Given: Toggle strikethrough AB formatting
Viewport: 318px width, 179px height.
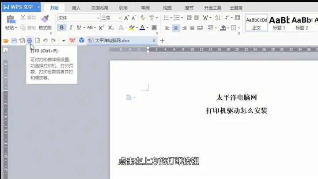Looking at the screenshot, I should [x=90, y=27].
